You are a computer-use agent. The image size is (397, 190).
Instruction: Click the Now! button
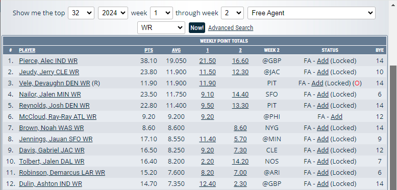(x=197, y=28)
